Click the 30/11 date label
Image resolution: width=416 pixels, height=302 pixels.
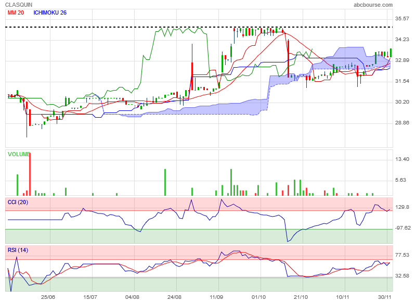pyautogui.click(x=385, y=297)
